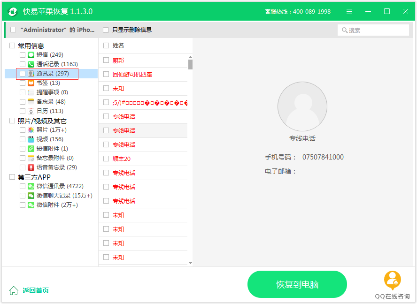Click the call history phone icon
The height and width of the screenshot is (304, 417).
(31, 64)
